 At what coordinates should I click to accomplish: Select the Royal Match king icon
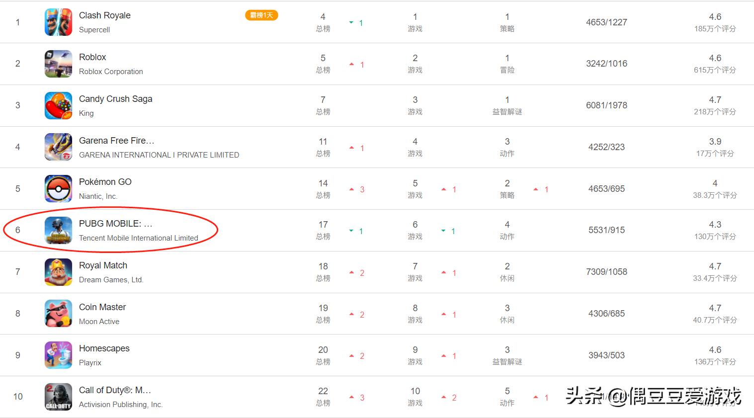click(x=59, y=272)
